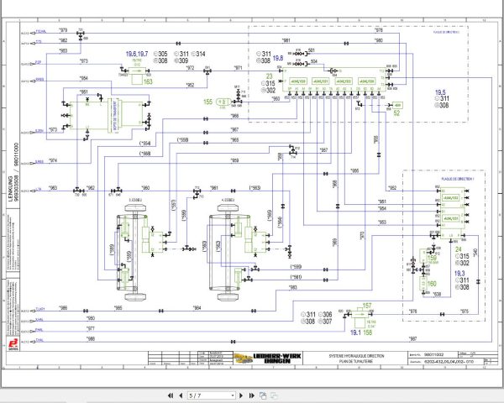The height and width of the screenshot is (403, 504).
Task: Click the part number 305
Action: point(163,54)
